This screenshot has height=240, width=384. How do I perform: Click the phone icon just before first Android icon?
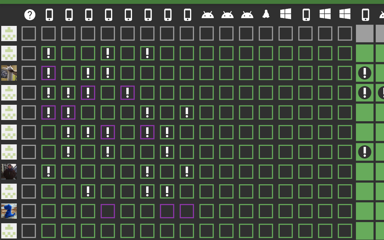(188, 15)
